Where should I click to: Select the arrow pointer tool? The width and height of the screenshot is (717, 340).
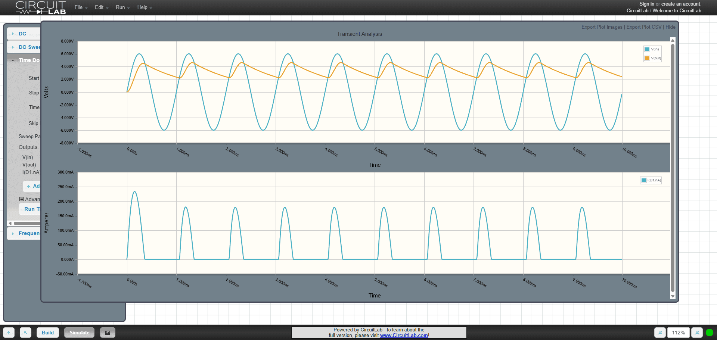(25, 333)
